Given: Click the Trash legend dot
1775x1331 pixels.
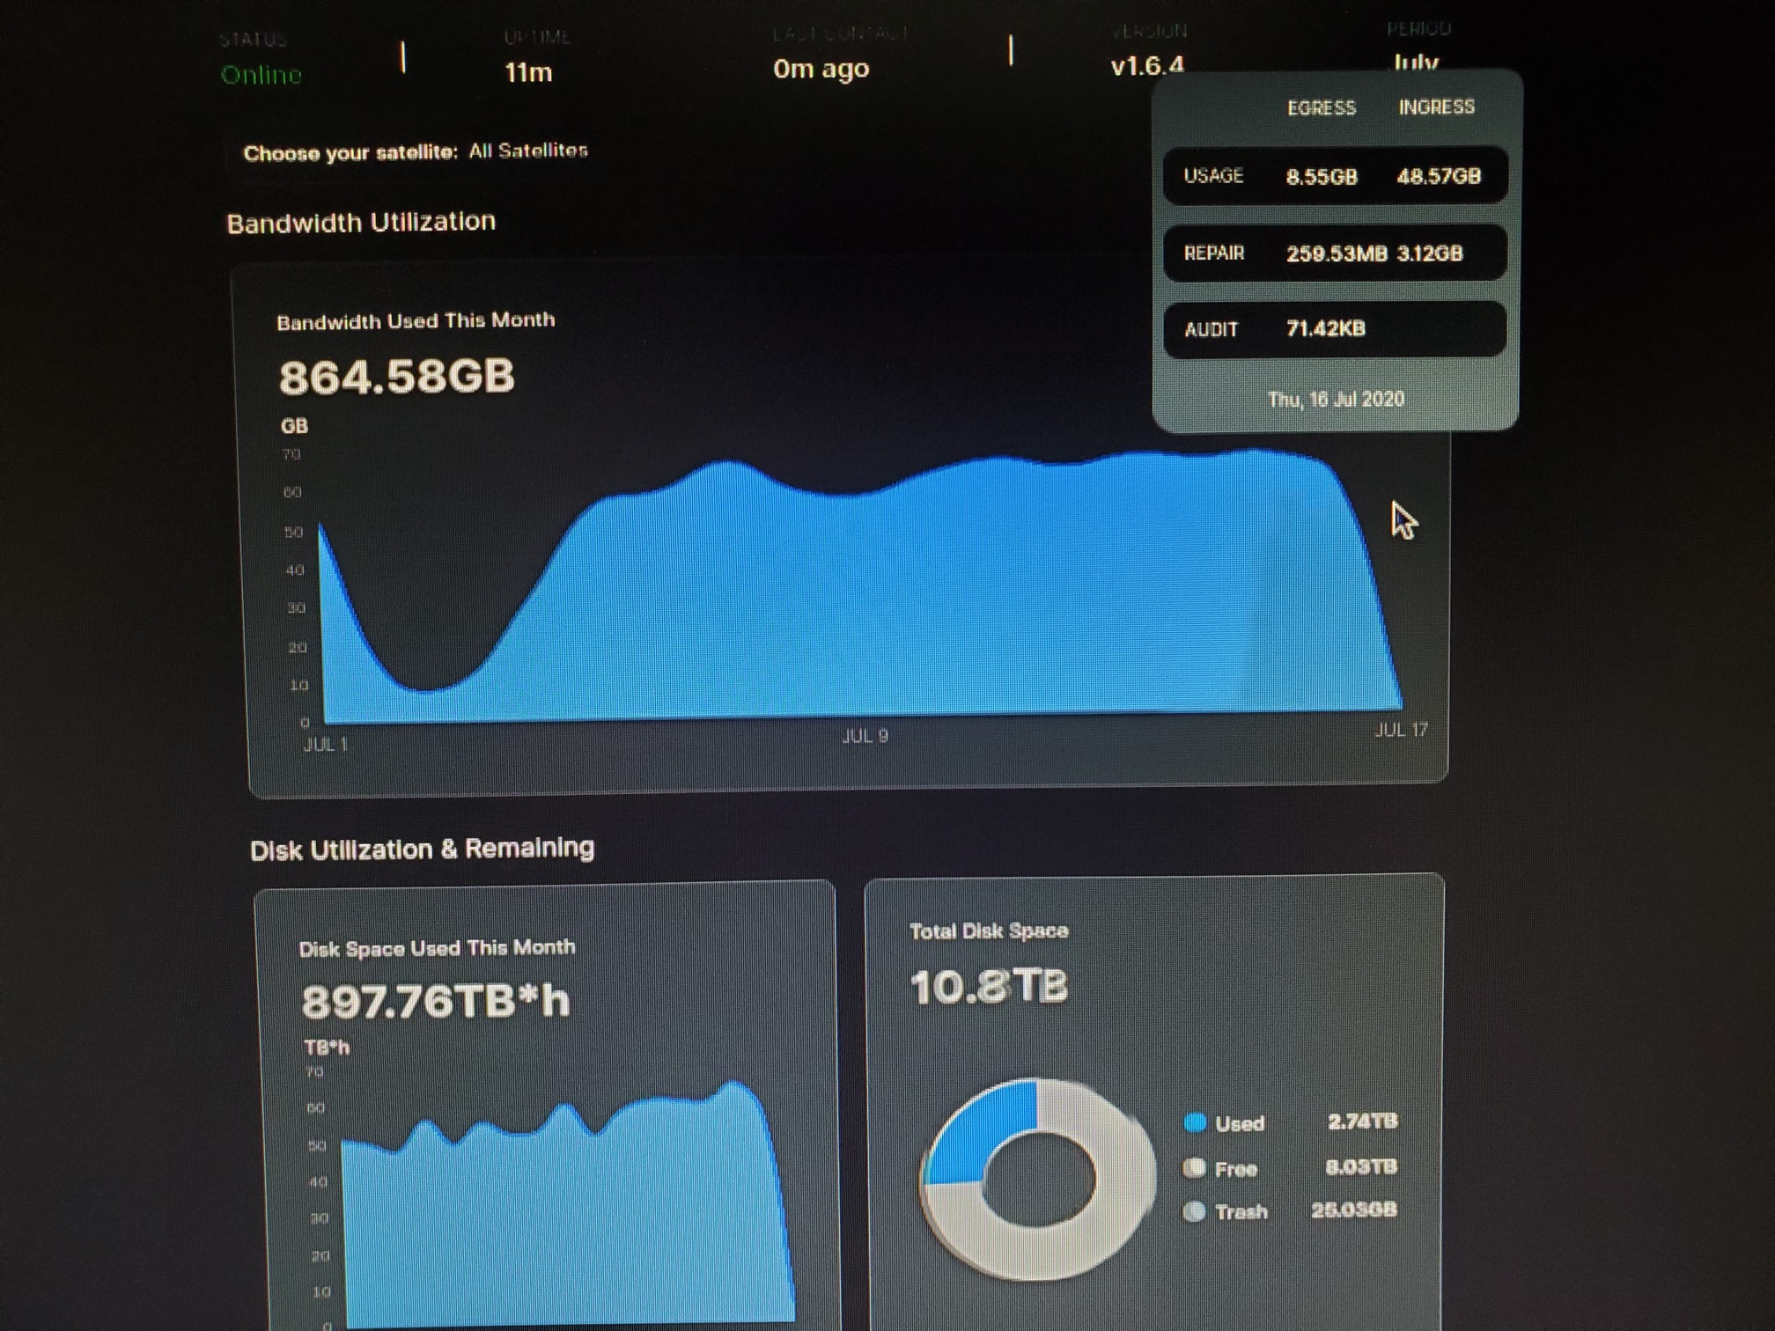Looking at the screenshot, I should (x=1195, y=1211).
